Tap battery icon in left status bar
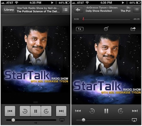Viewport: 142px width, 126px height. tap(68, 3)
